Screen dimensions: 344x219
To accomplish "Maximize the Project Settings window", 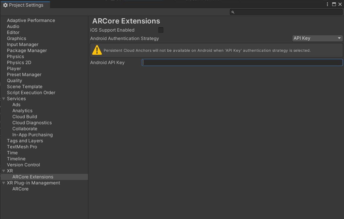I will (x=334, y=4).
